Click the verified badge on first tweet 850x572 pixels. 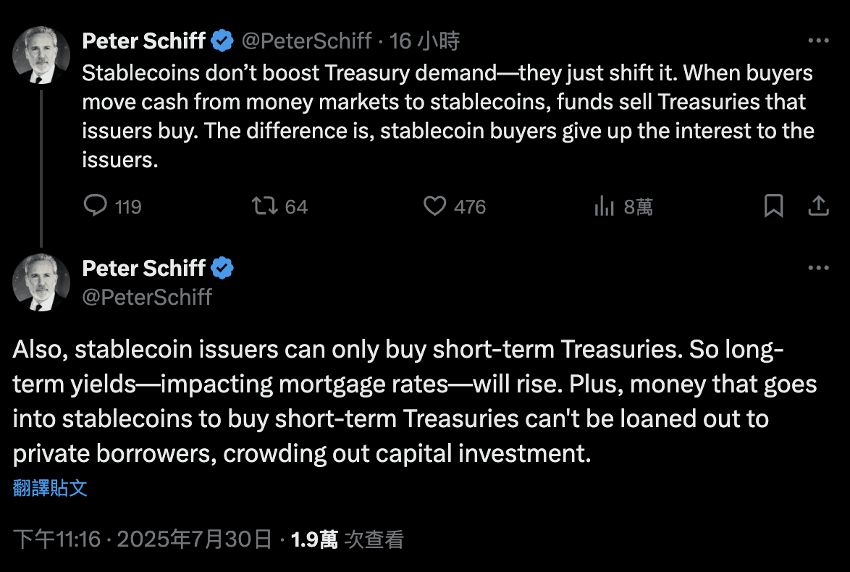pyautogui.click(x=222, y=41)
